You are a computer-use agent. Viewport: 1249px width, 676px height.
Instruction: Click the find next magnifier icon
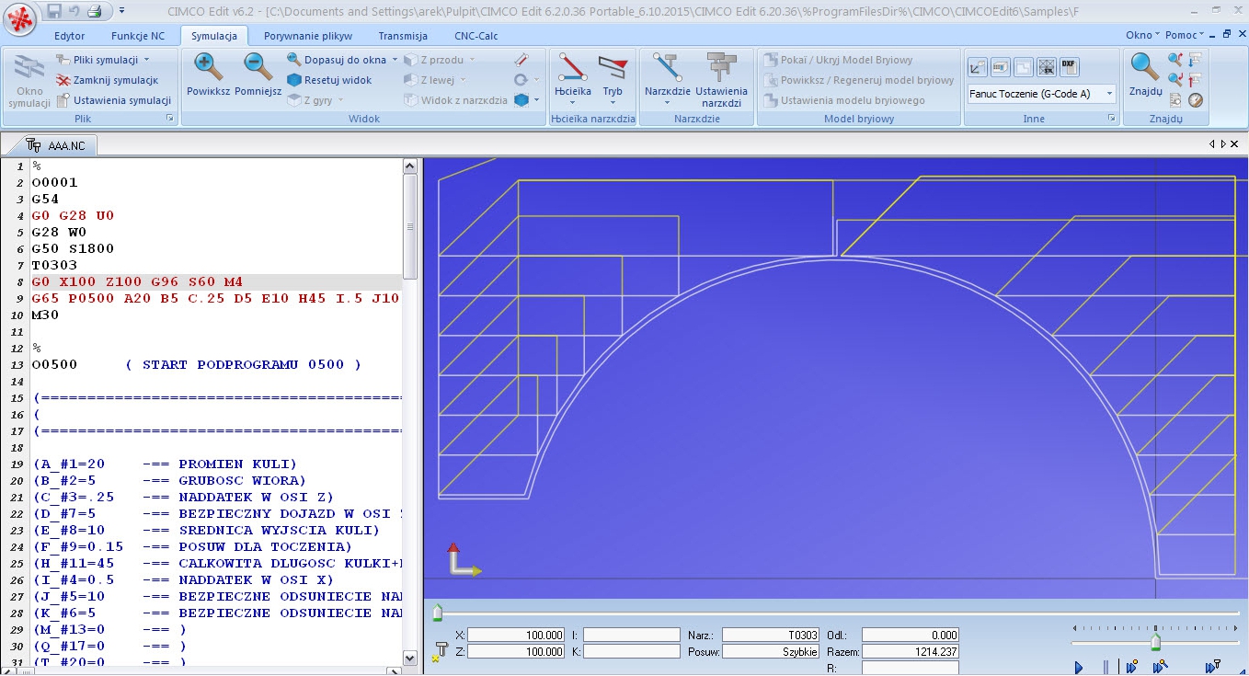pos(1175,80)
